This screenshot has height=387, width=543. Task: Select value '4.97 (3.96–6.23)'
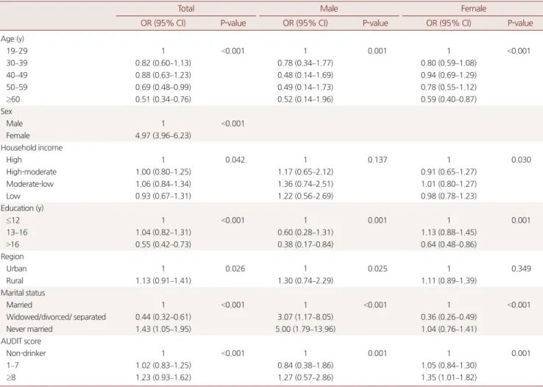(163, 135)
